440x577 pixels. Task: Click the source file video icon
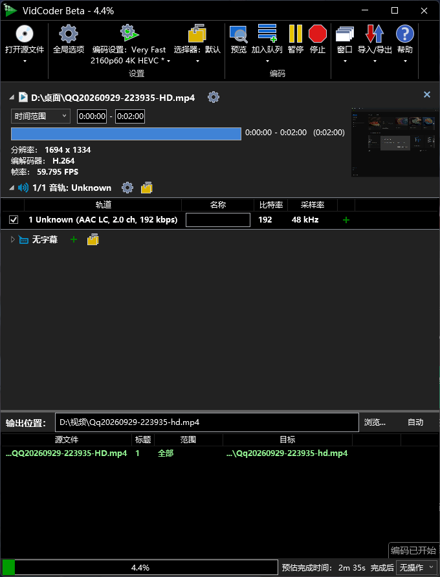[23, 98]
